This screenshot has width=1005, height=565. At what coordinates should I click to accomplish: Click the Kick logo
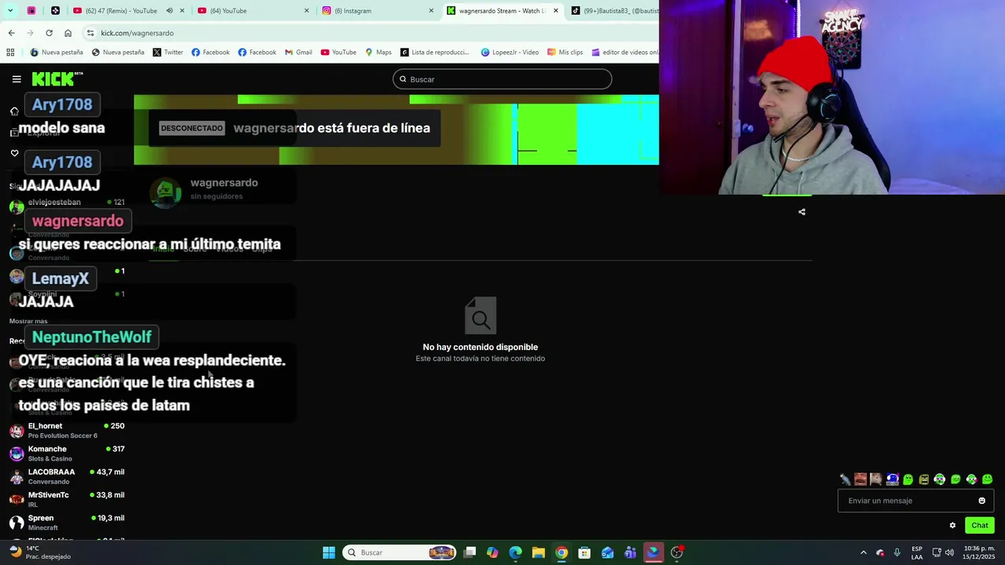(x=57, y=78)
